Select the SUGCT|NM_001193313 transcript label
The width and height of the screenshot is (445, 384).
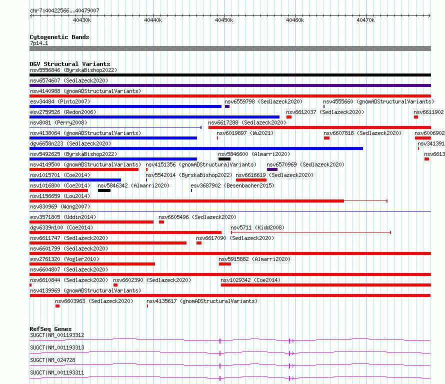[57, 347]
